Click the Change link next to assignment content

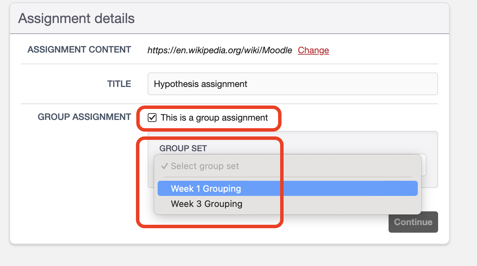click(313, 50)
